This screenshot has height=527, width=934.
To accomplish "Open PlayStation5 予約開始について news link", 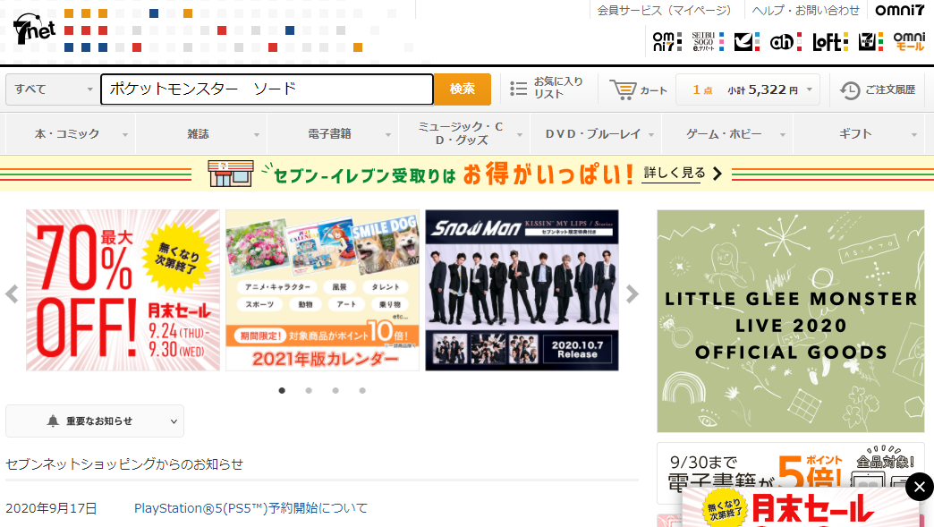I will tap(250, 508).
